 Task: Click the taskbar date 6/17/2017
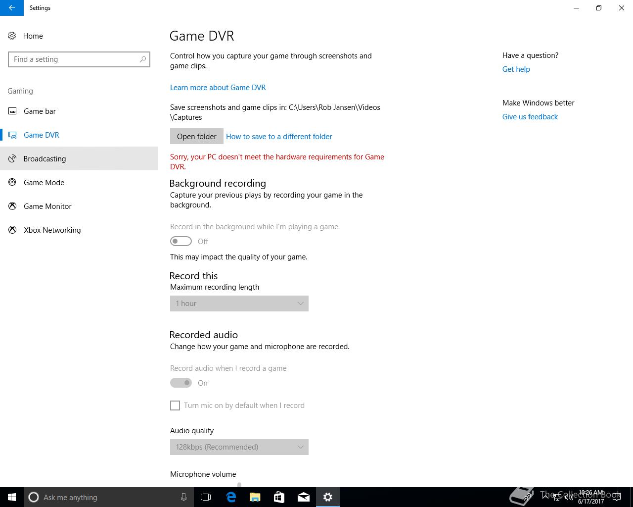pyautogui.click(x=591, y=502)
